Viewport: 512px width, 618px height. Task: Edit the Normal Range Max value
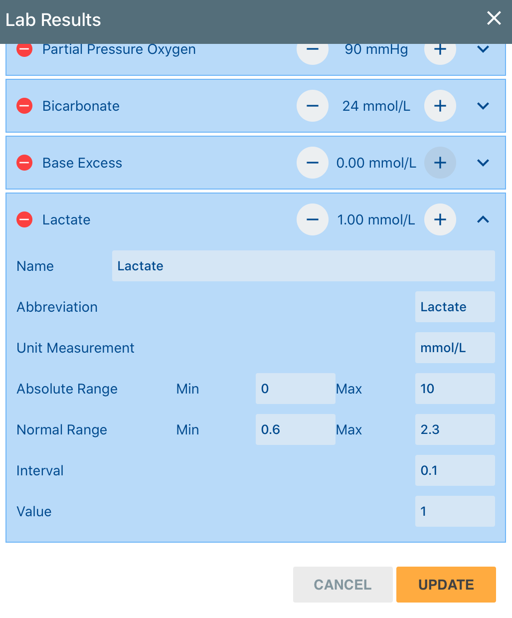coord(455,429)
